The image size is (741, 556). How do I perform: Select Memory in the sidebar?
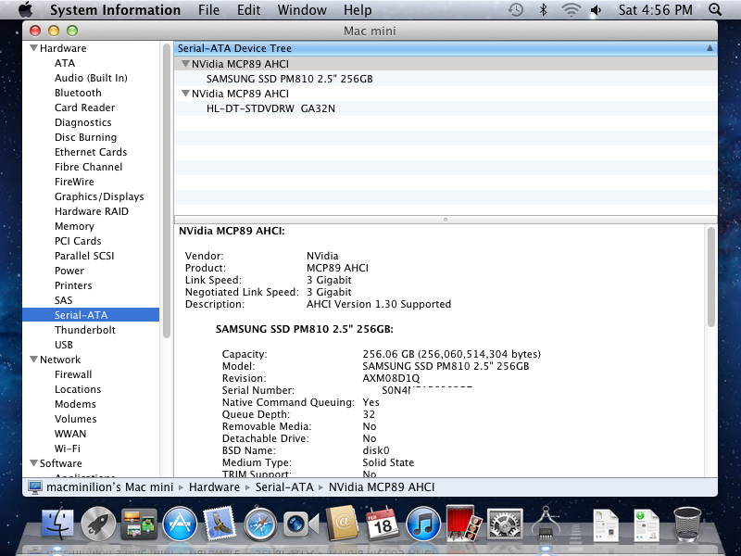click(74, 226)
